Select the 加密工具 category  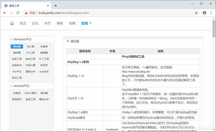(x=17, y=59)
